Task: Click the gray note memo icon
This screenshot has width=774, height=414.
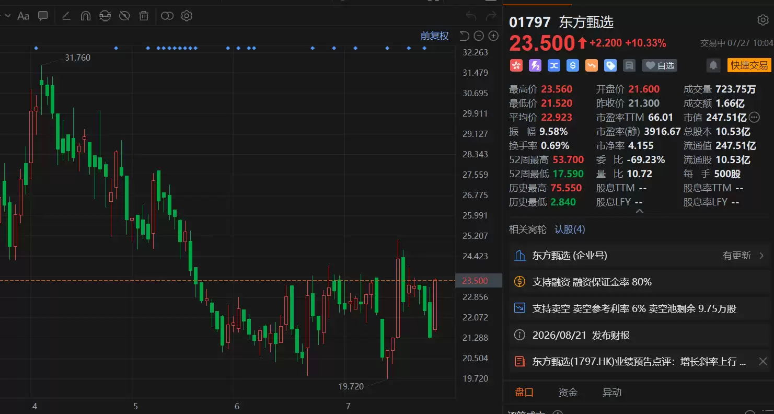Action: 629,65
